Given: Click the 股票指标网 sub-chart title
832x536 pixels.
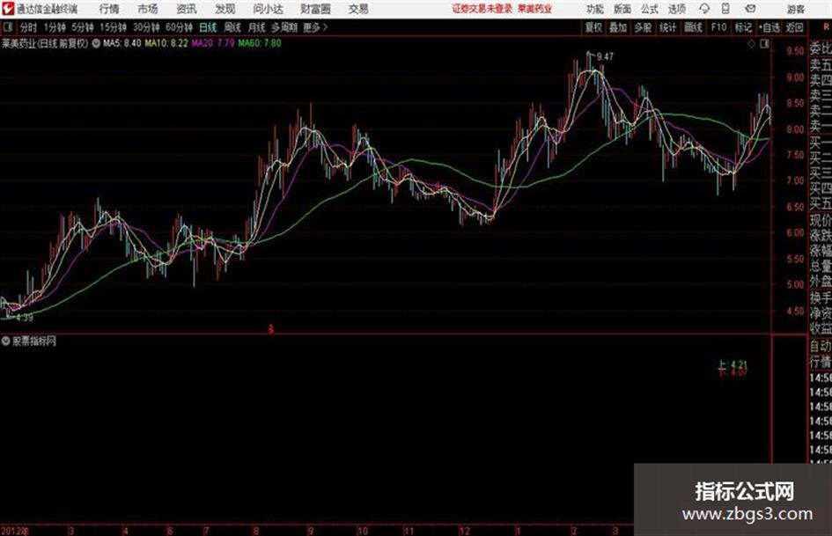Looking at the screenshot, I should point(34,341).
